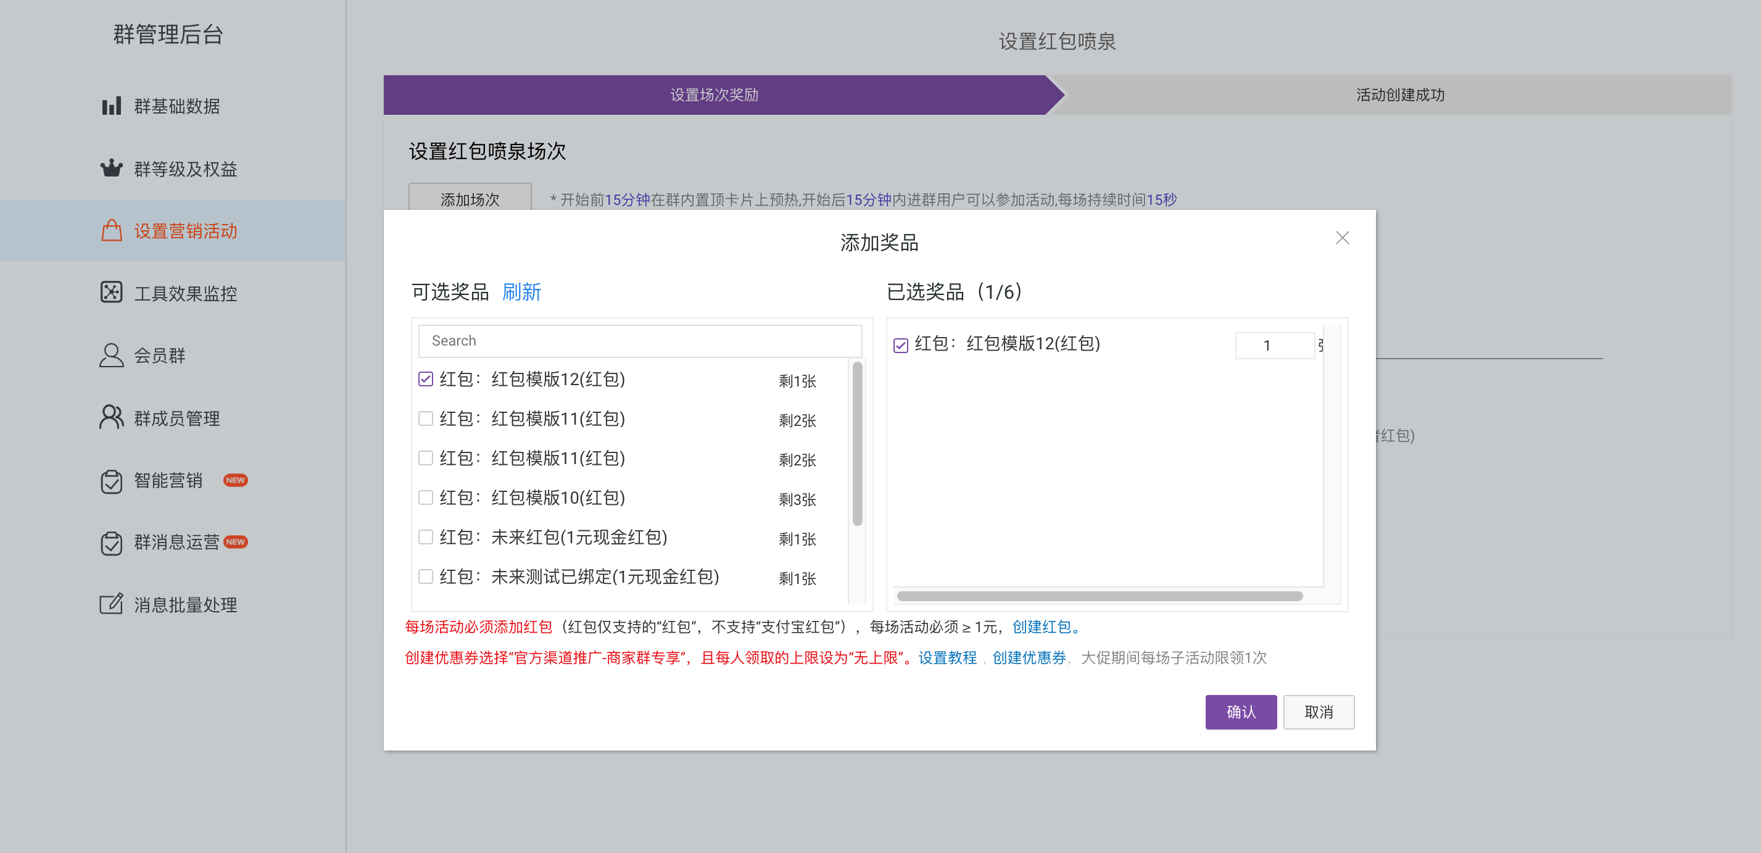Check the first 红包模版11(红包) checkbox

426,418
